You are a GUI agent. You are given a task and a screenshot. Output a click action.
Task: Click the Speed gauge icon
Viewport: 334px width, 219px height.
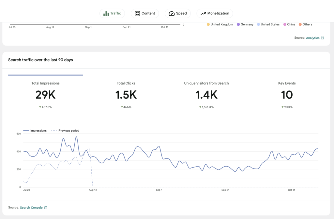(172, 14)
